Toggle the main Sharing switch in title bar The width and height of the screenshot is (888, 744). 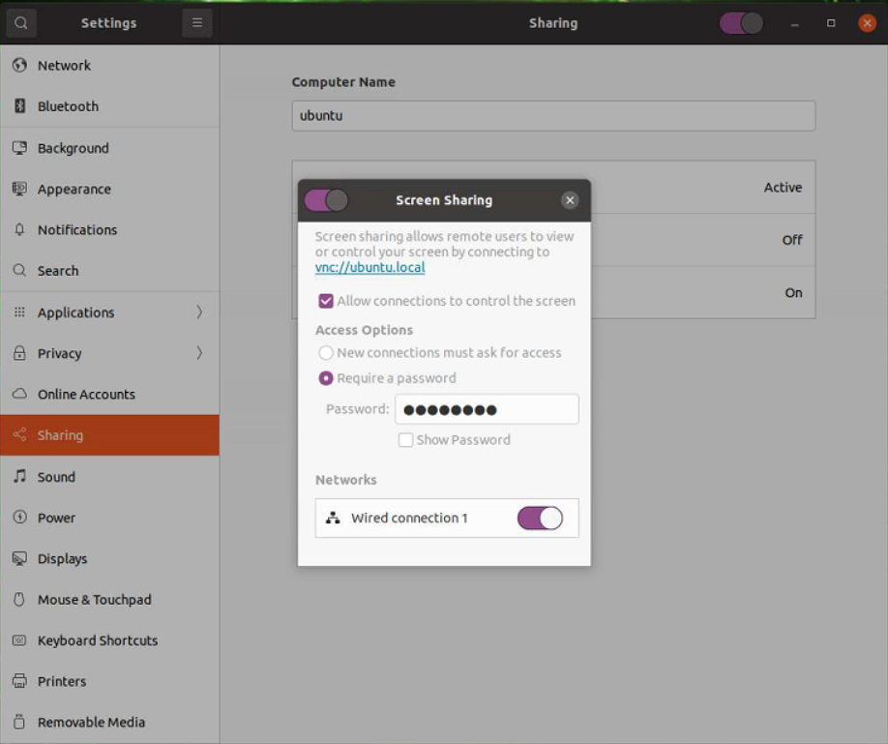click(741, 23)
